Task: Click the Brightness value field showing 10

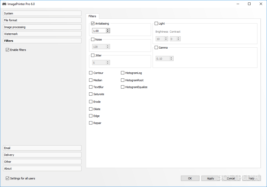Action: point(160,39)
